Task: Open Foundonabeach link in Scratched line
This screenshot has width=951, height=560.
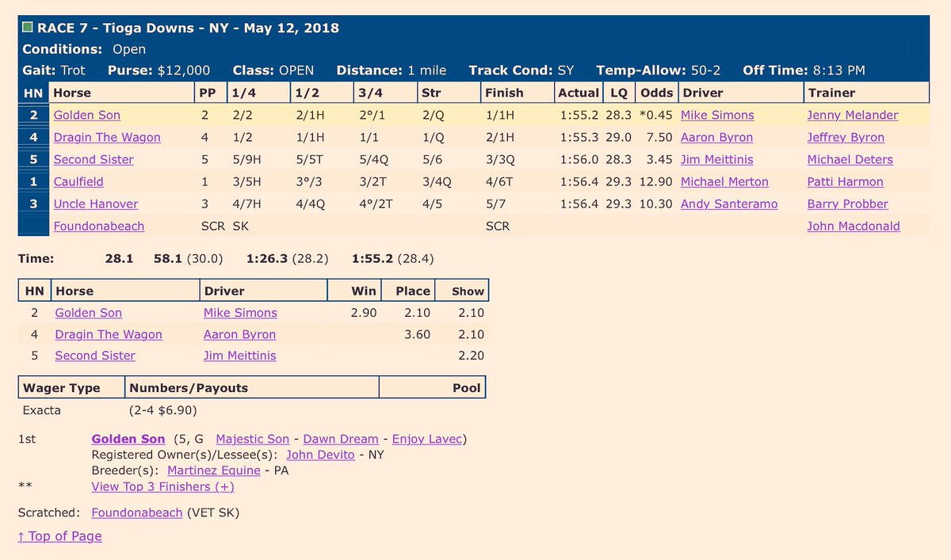Action: [x=137, y=512]
